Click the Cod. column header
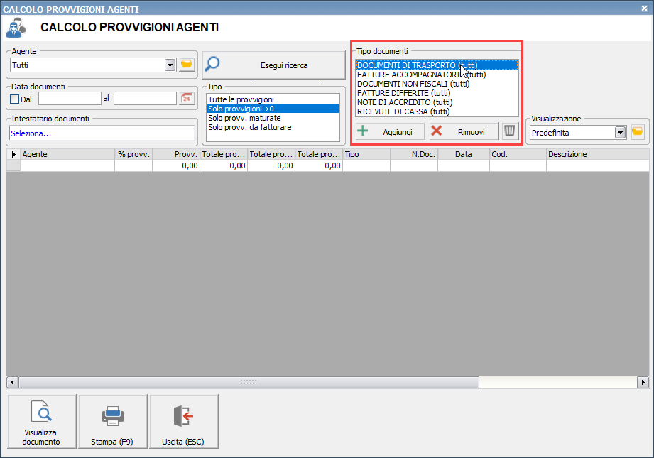 click(x=518, y=154)
